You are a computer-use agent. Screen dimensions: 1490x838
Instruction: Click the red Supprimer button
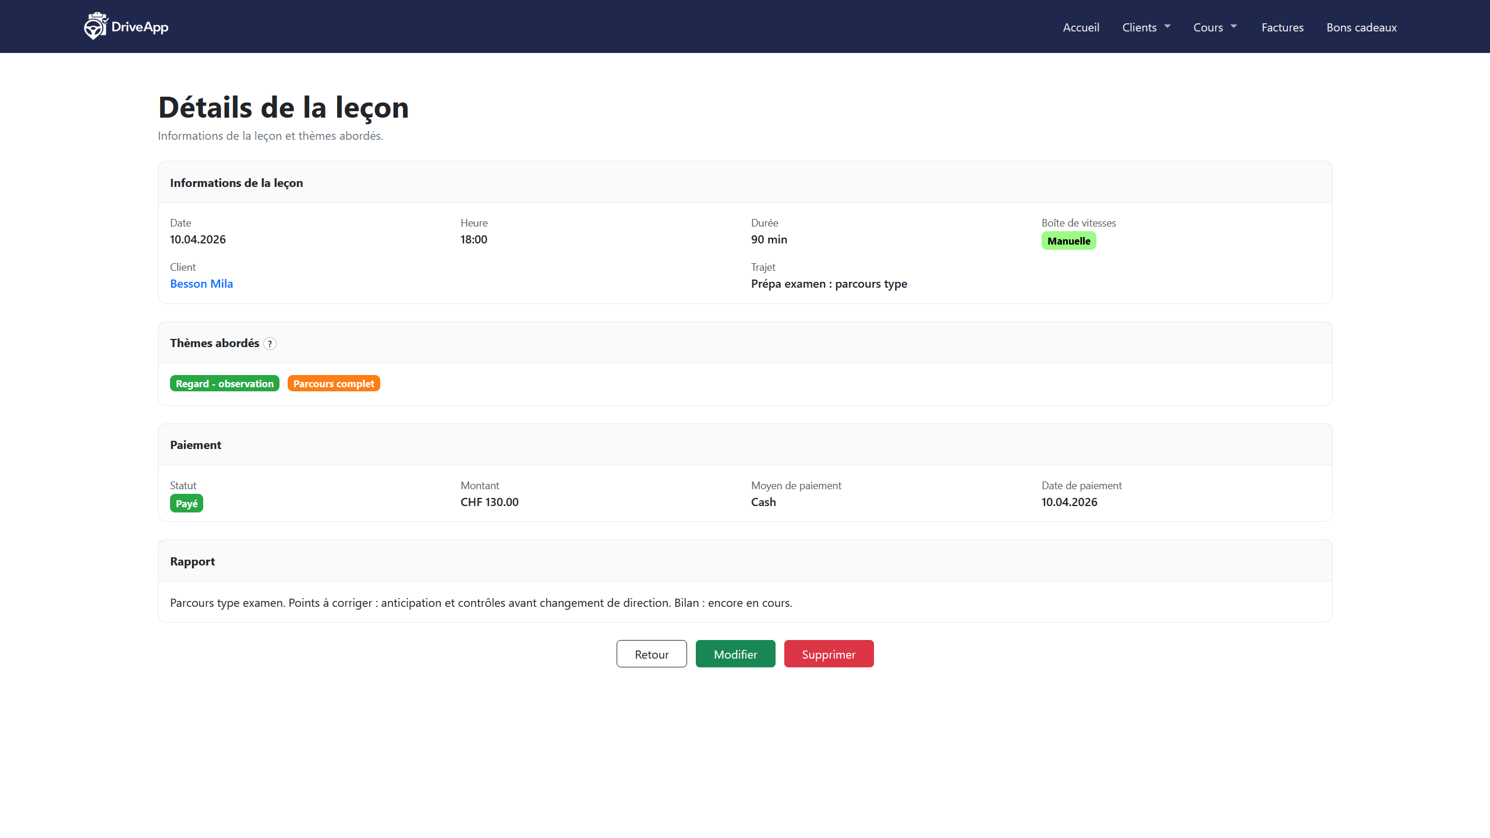pyautogui.click(x=828, y=654)
